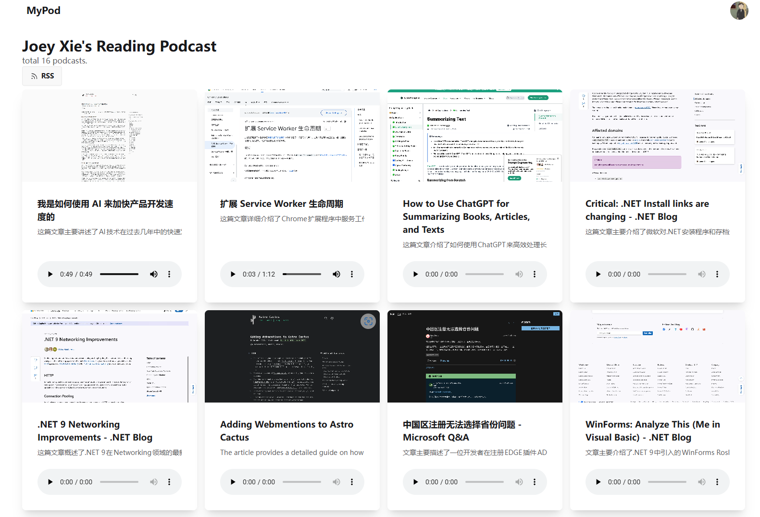Open the RSS feed button
The width and height of the screenshot is (760, 517).
[x=42, y=76]
